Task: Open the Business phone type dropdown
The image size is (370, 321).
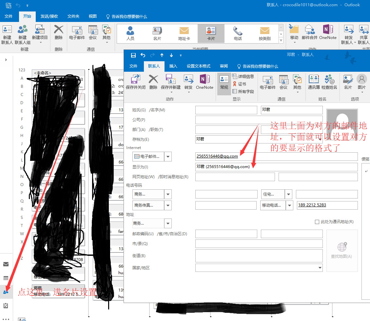Action: coord(168,194)
